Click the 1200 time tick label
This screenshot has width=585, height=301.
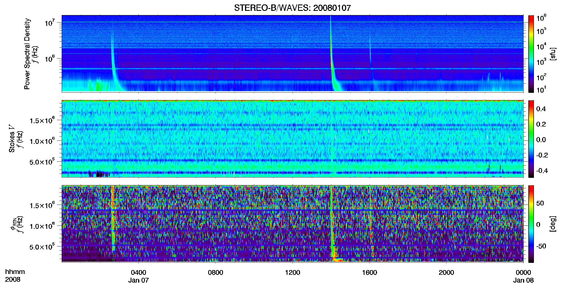click(292, 272)
